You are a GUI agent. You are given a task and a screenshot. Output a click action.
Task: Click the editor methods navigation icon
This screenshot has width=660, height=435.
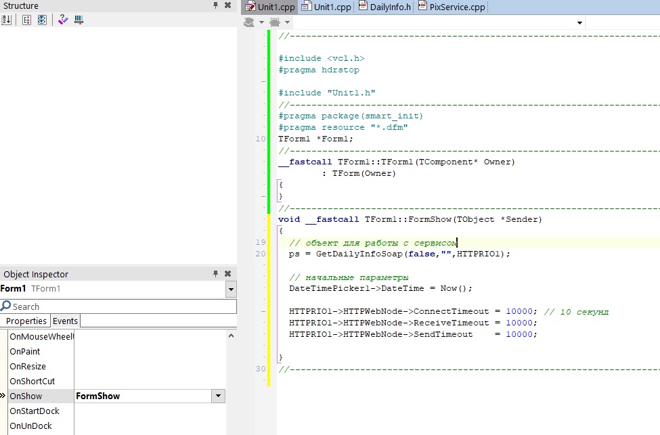tap(275, 22)
